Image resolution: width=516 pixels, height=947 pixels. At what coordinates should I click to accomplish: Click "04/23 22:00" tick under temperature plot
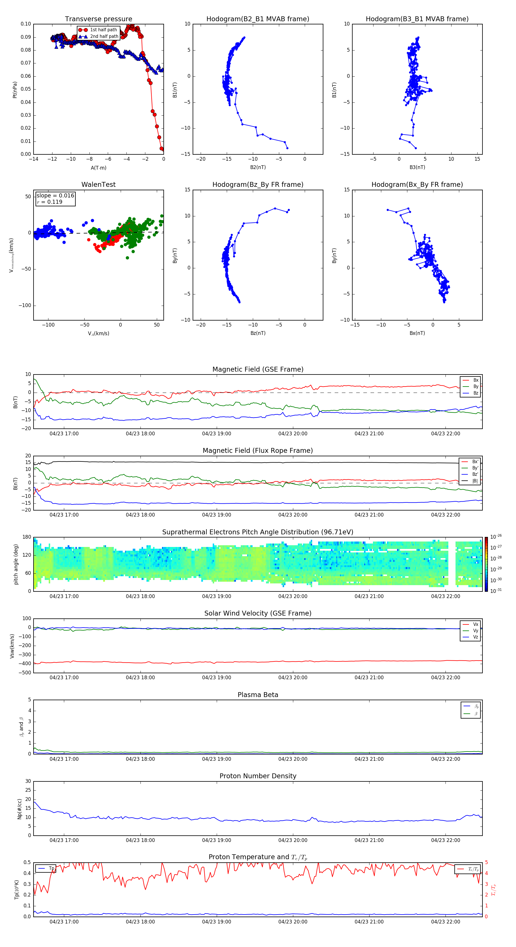pos(445,922)
